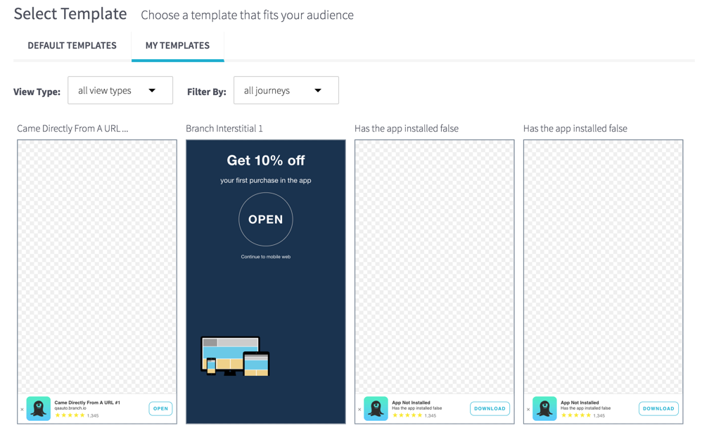Select the My Templates tab
This screenshot has height=435, width=702.
[177, 46]
